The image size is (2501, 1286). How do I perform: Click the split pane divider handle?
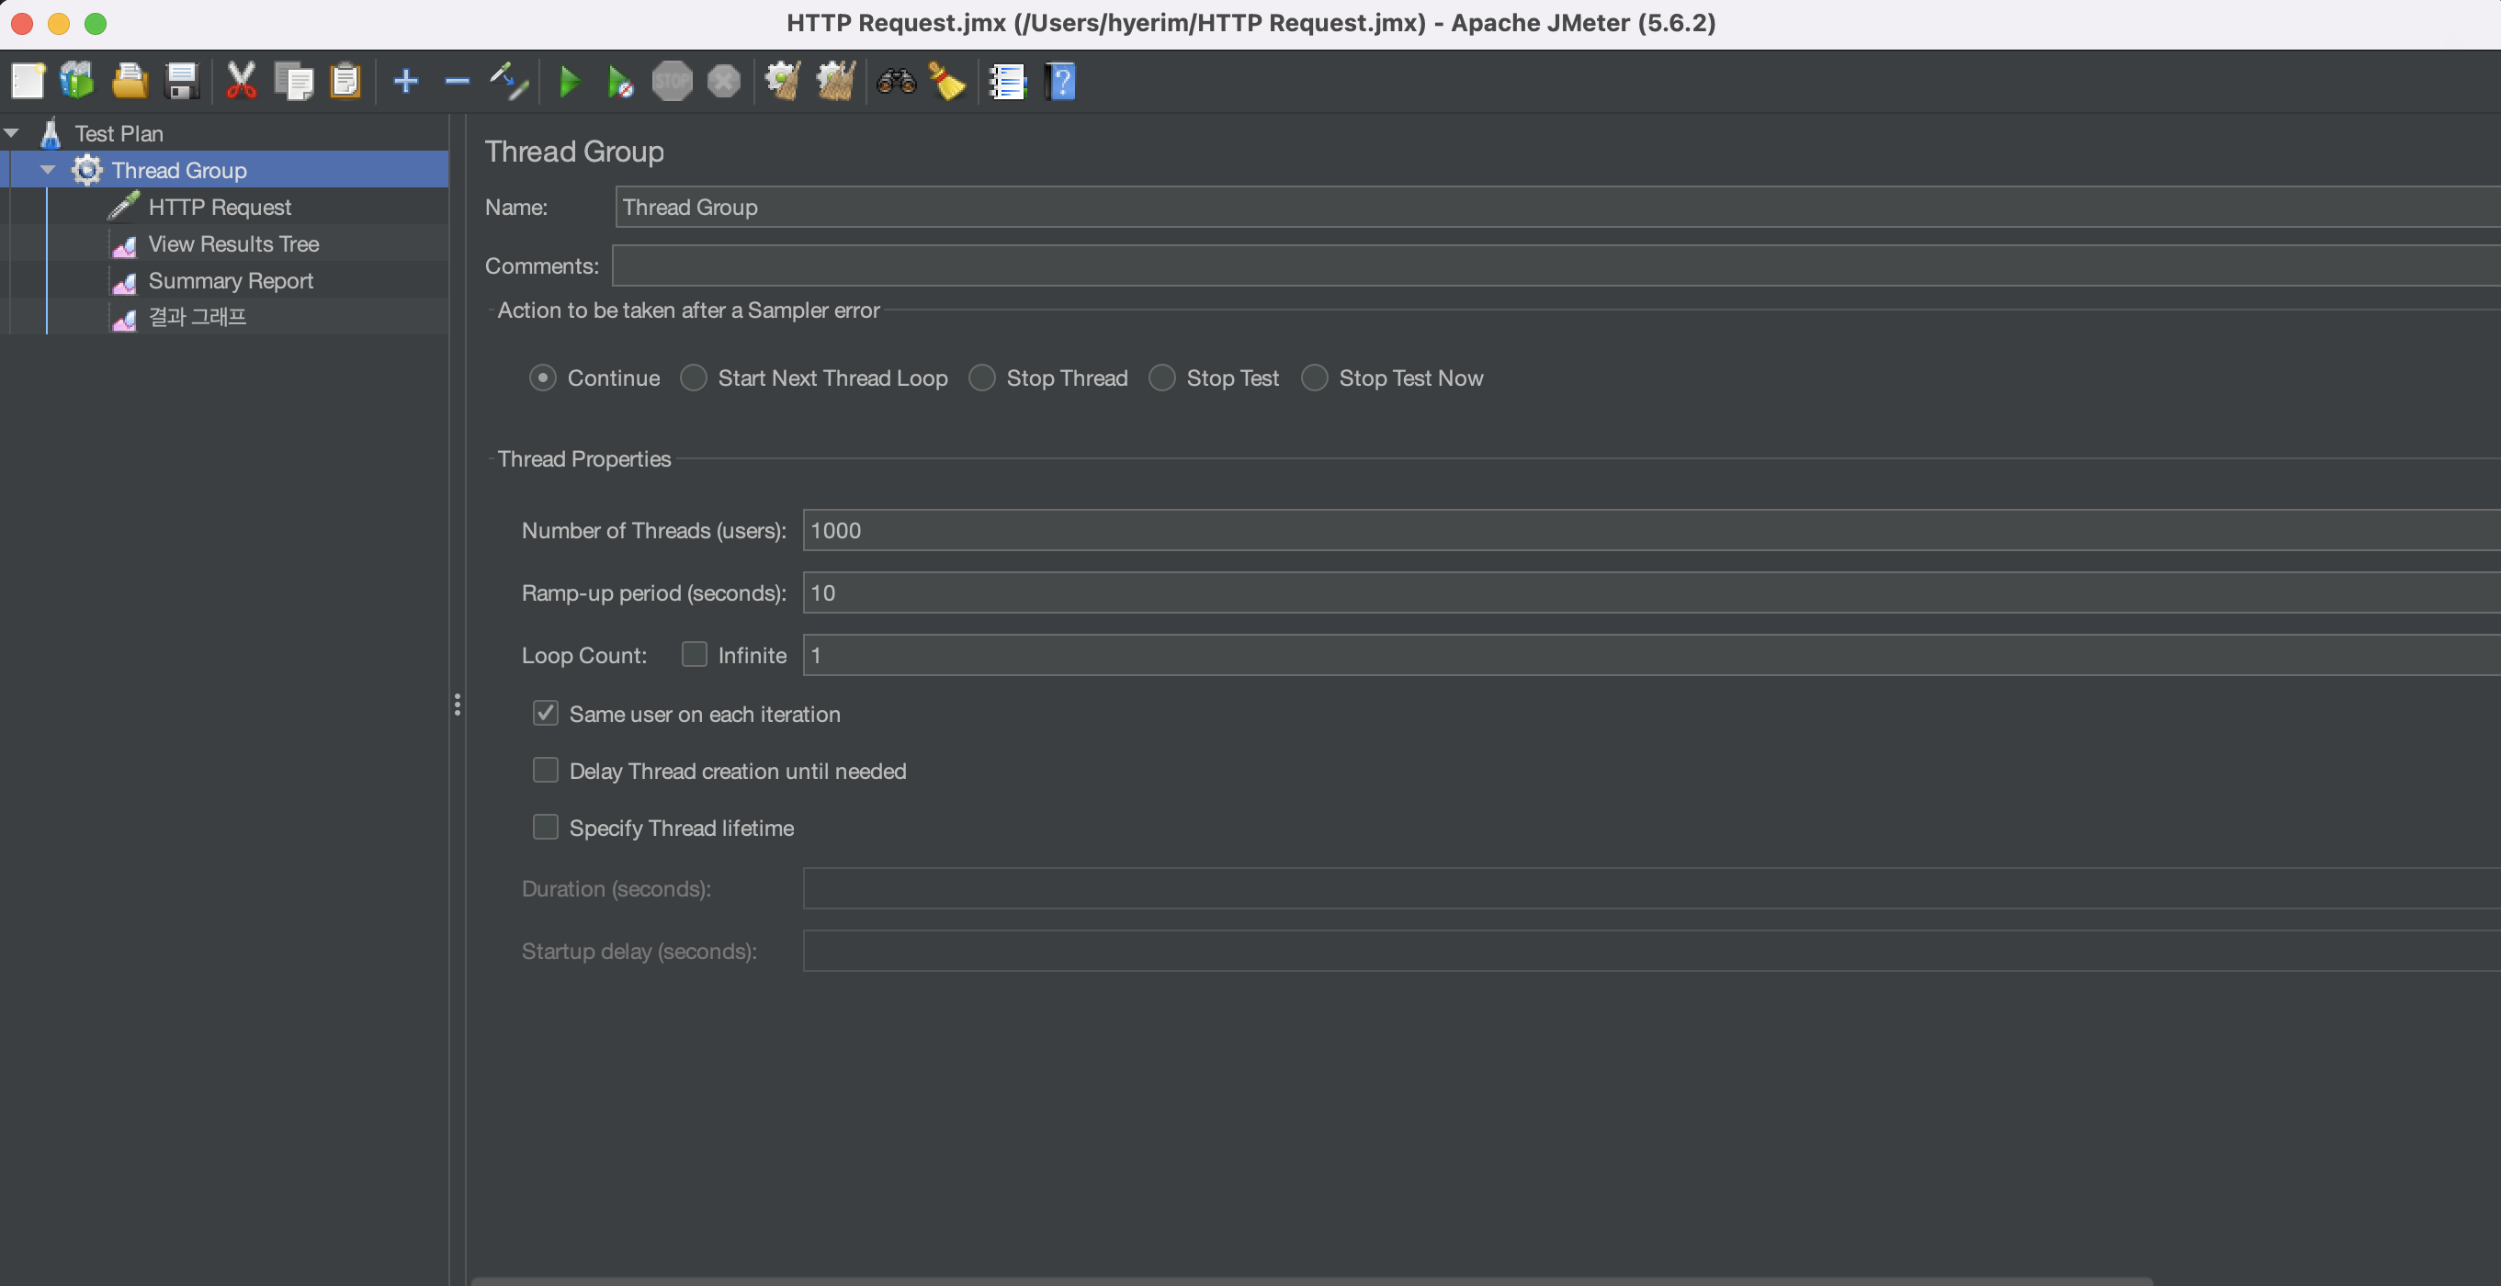(458, 705)
